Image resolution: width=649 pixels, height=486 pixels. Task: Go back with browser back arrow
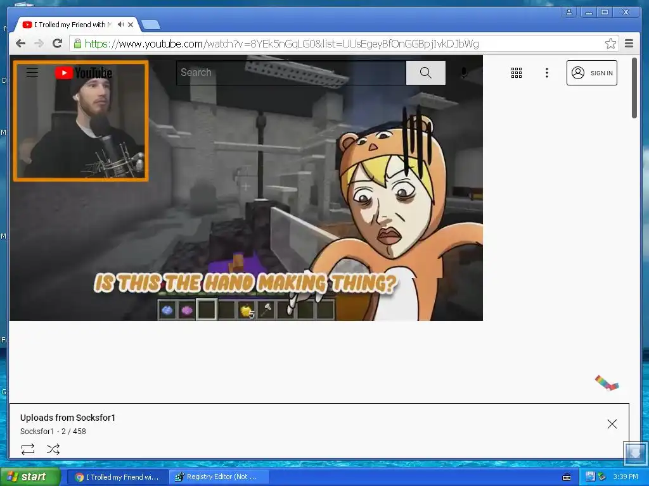point(20,44)
